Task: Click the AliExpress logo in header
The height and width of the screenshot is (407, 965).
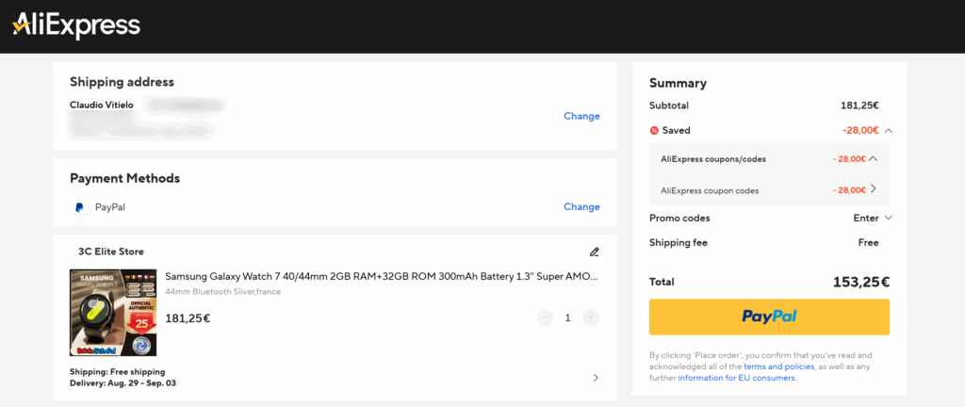Action: pyautogui.click(x=76, y=25)
